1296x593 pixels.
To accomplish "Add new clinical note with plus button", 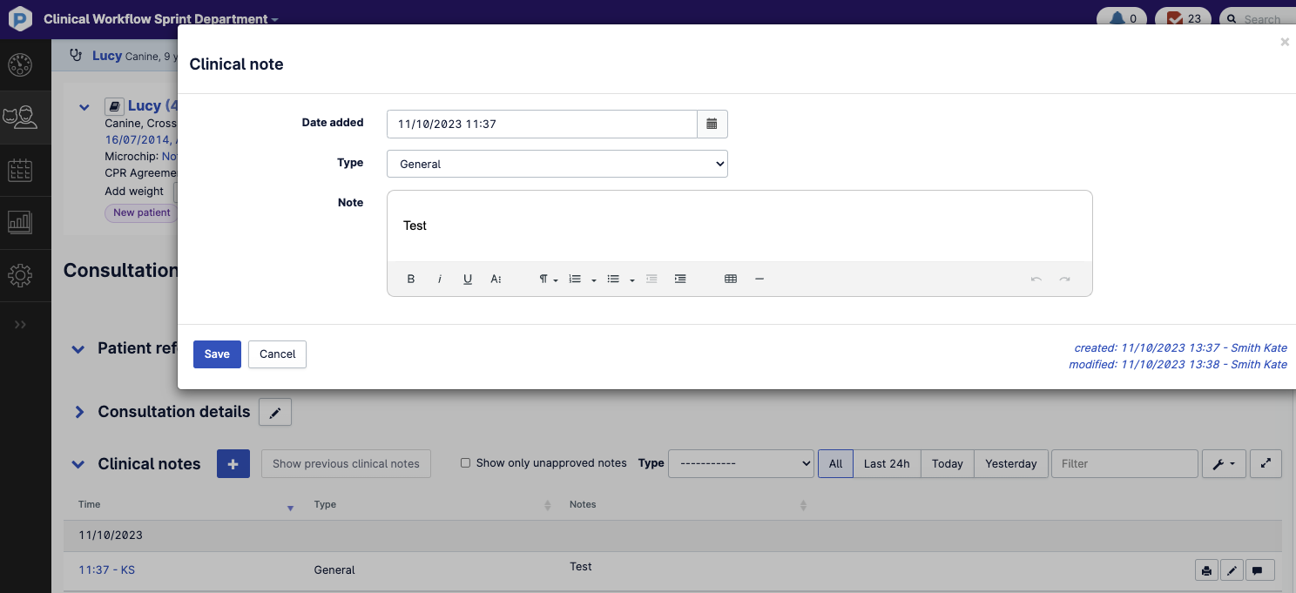I will [x=233, y=464].
